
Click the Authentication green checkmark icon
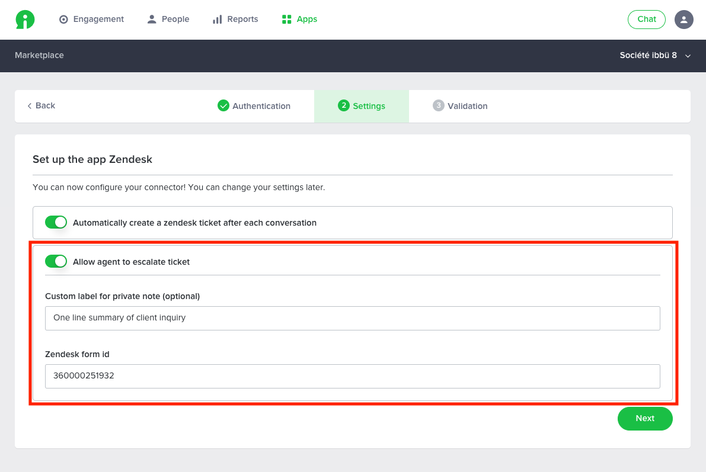click(223, 106)
